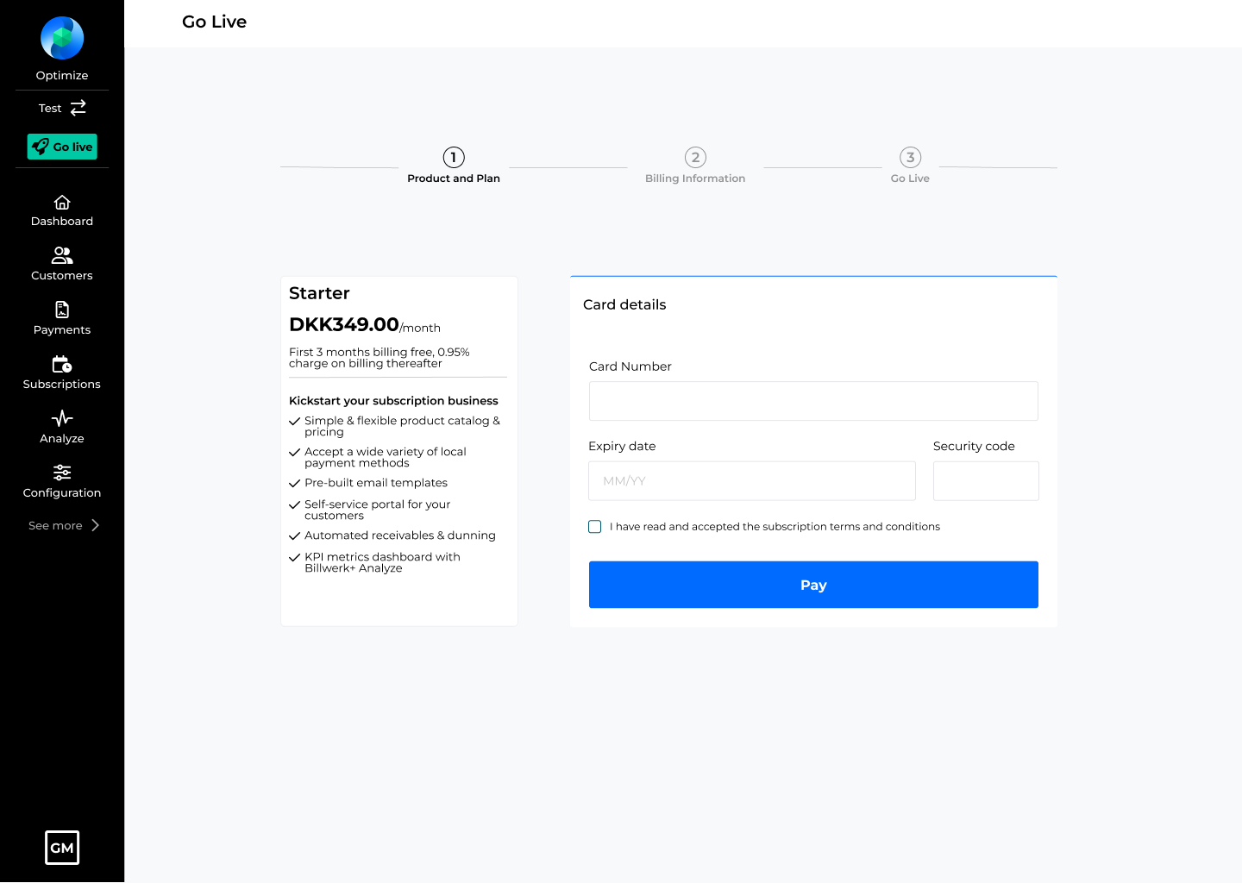1242x883 pixels.
Task: Click 'Automated receivables & dunning' feature line
Action: [400, 535]
